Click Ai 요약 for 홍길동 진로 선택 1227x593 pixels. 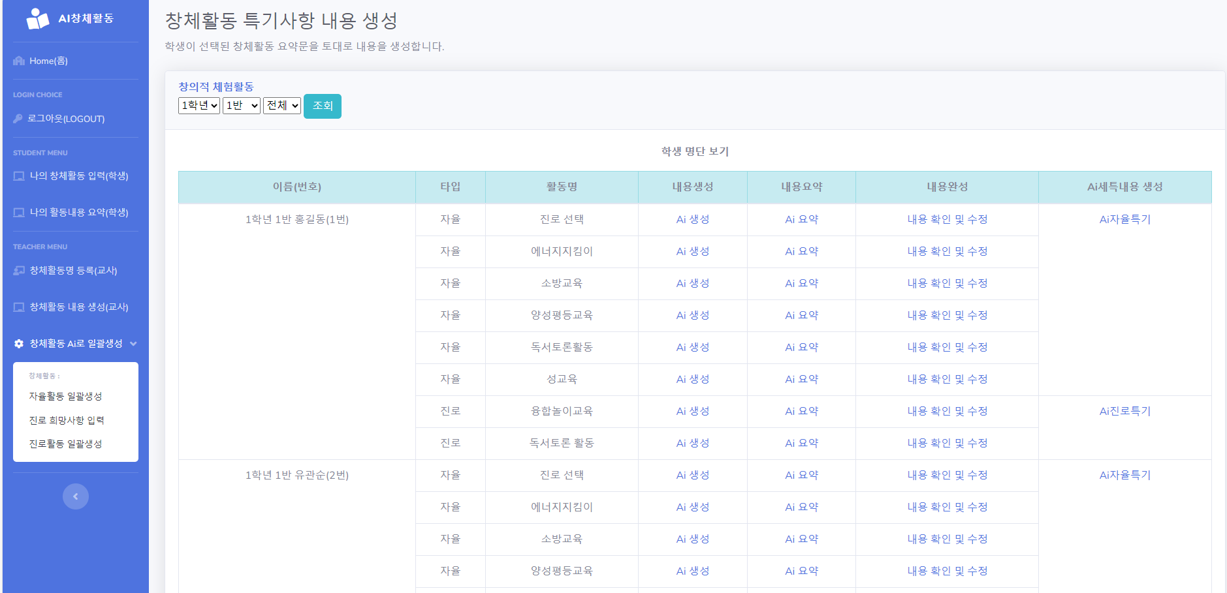point(802,220)
